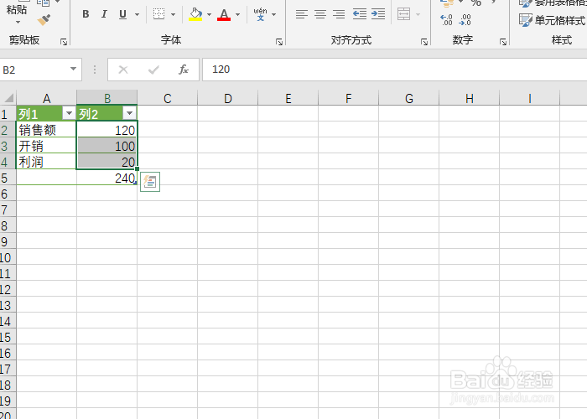This screenshot has width=587, height=419.
Task: Open phonetic guide dropdown arrow
Action: pyautogui.click(x=274, y=14)
